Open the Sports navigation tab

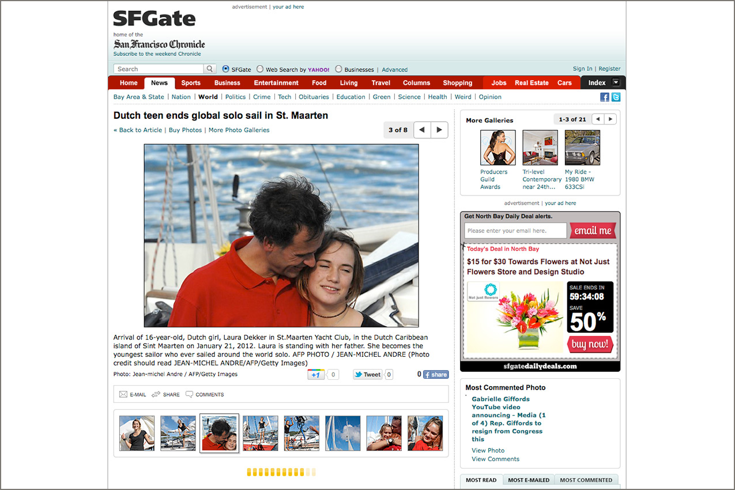click(x=191, y=83)
